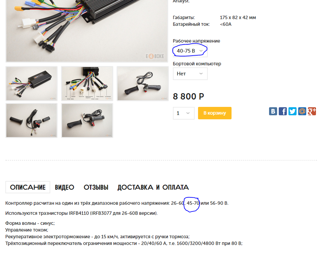Screen dimensions: 322x254
Task: Click the E4BIKE watermark on photo
Action: (155, 56)
